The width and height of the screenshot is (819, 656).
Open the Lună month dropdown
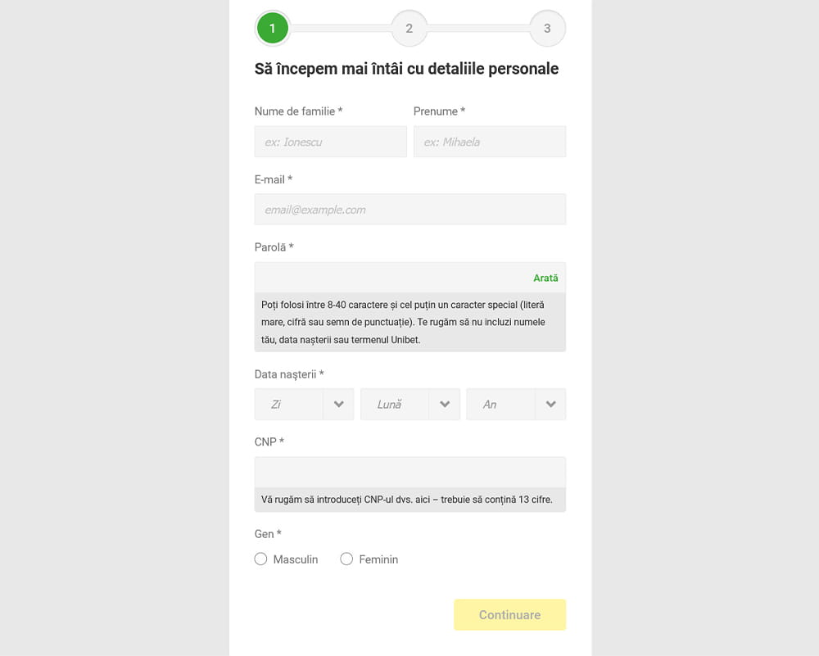tap(410, 405)
